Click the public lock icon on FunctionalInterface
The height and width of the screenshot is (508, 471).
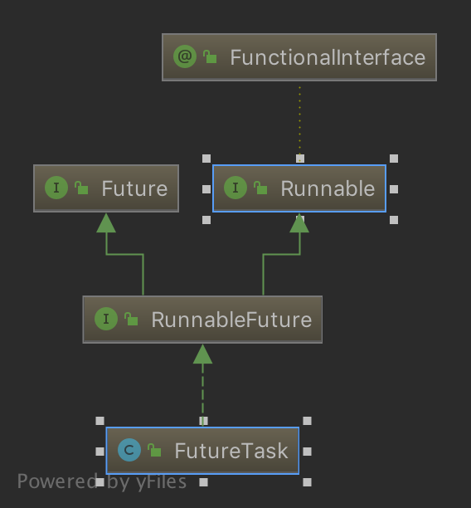pyautogui.click(x=210, y=56)
